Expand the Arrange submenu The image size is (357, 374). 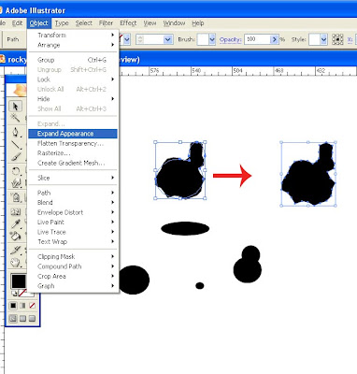tap(72, 45)
